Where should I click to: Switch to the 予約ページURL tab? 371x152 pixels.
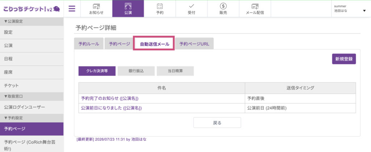coord(194,44)
